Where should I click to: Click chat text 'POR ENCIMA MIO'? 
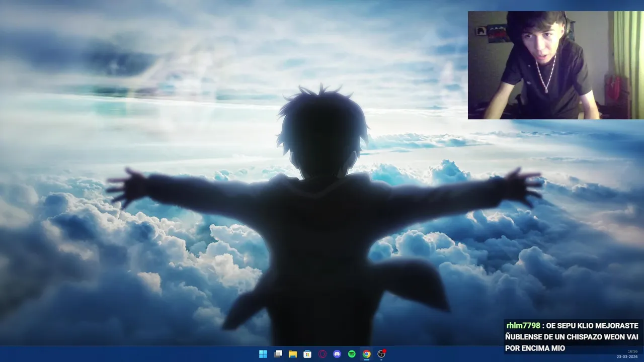click(x=535, y=348)
